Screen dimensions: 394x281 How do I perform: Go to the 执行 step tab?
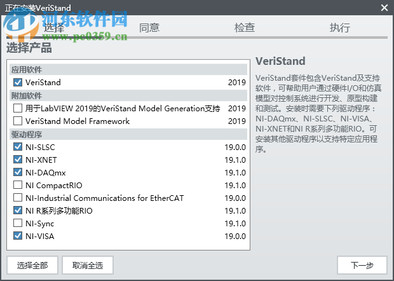(x=340, y=27)
